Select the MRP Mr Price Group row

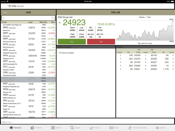[x=28, y=40]
